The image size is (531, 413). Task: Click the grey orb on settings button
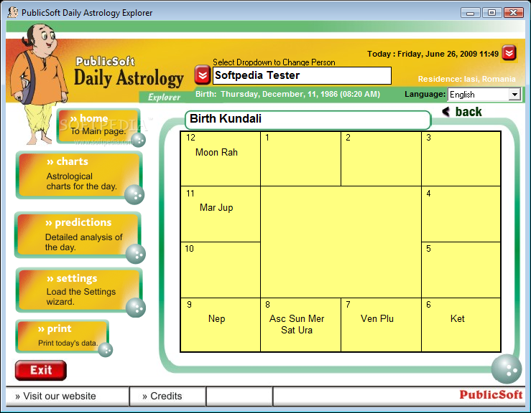coord(136,308)
